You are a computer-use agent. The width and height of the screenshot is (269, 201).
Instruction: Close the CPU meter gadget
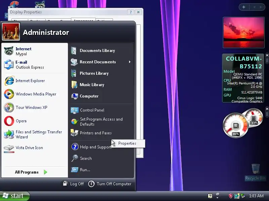(267, 109)
